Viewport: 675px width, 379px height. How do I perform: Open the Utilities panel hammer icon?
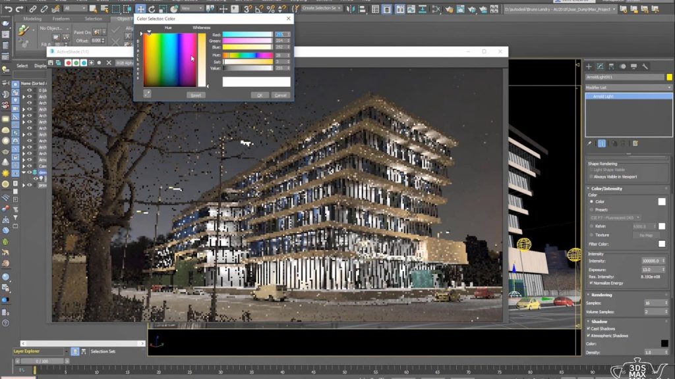(x=645, y=66)
